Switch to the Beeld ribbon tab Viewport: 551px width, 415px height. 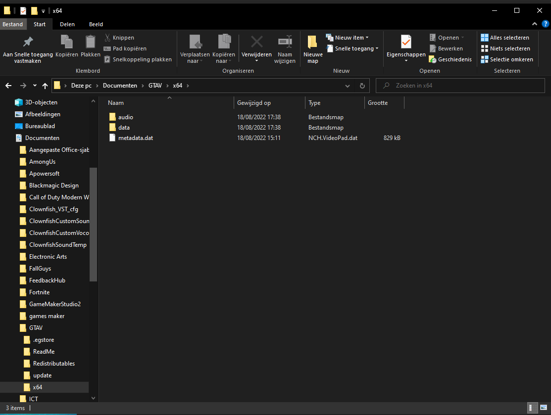tap(96, 24)
